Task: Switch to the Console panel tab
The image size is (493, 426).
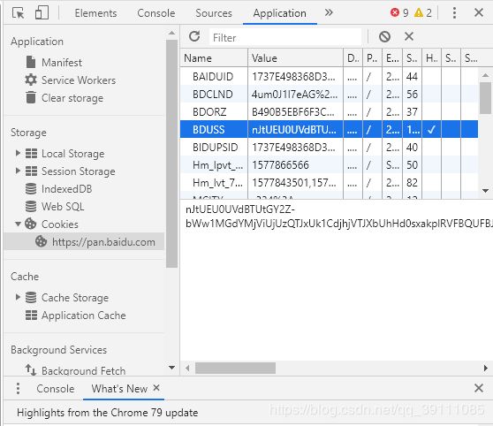Action: coord(156,13)
